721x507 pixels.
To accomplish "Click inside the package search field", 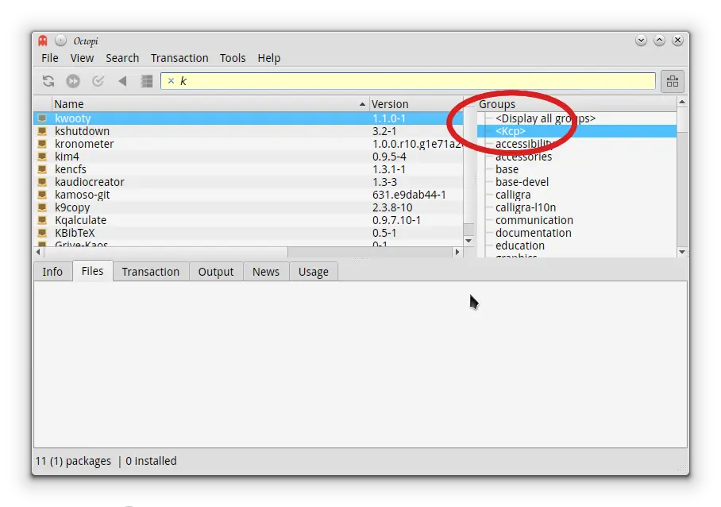I will tap(408, 81).
